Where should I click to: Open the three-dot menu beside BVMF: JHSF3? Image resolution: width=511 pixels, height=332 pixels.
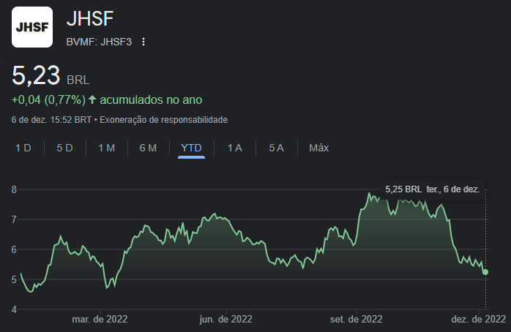(143, 42)
